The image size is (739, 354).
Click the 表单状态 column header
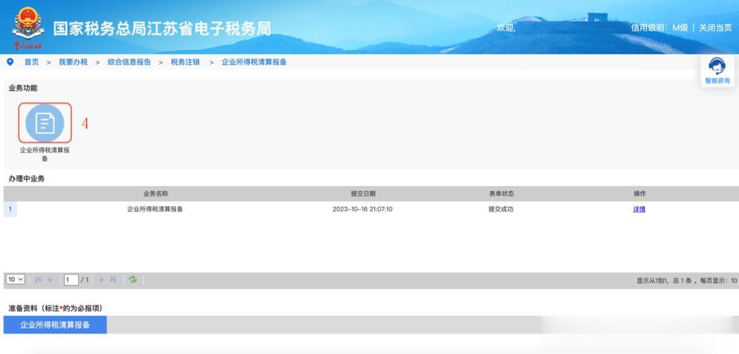click(502, 194)
